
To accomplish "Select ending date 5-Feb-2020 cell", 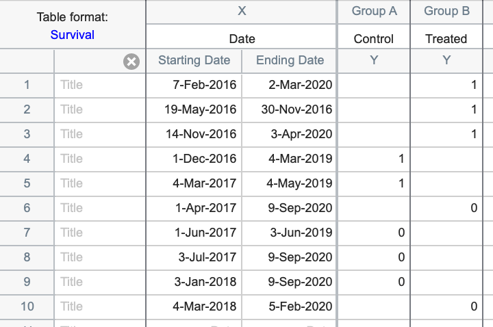I will tap(290, 306).
